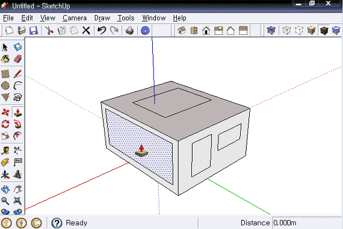
Task: Select the Rectangle tool
Action: tap(5, 74)
